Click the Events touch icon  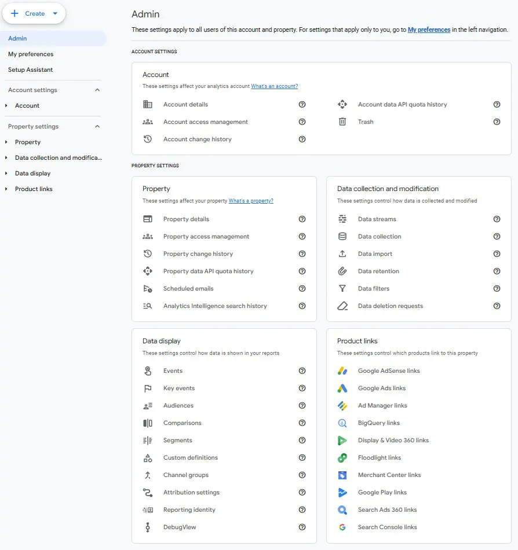148,371
